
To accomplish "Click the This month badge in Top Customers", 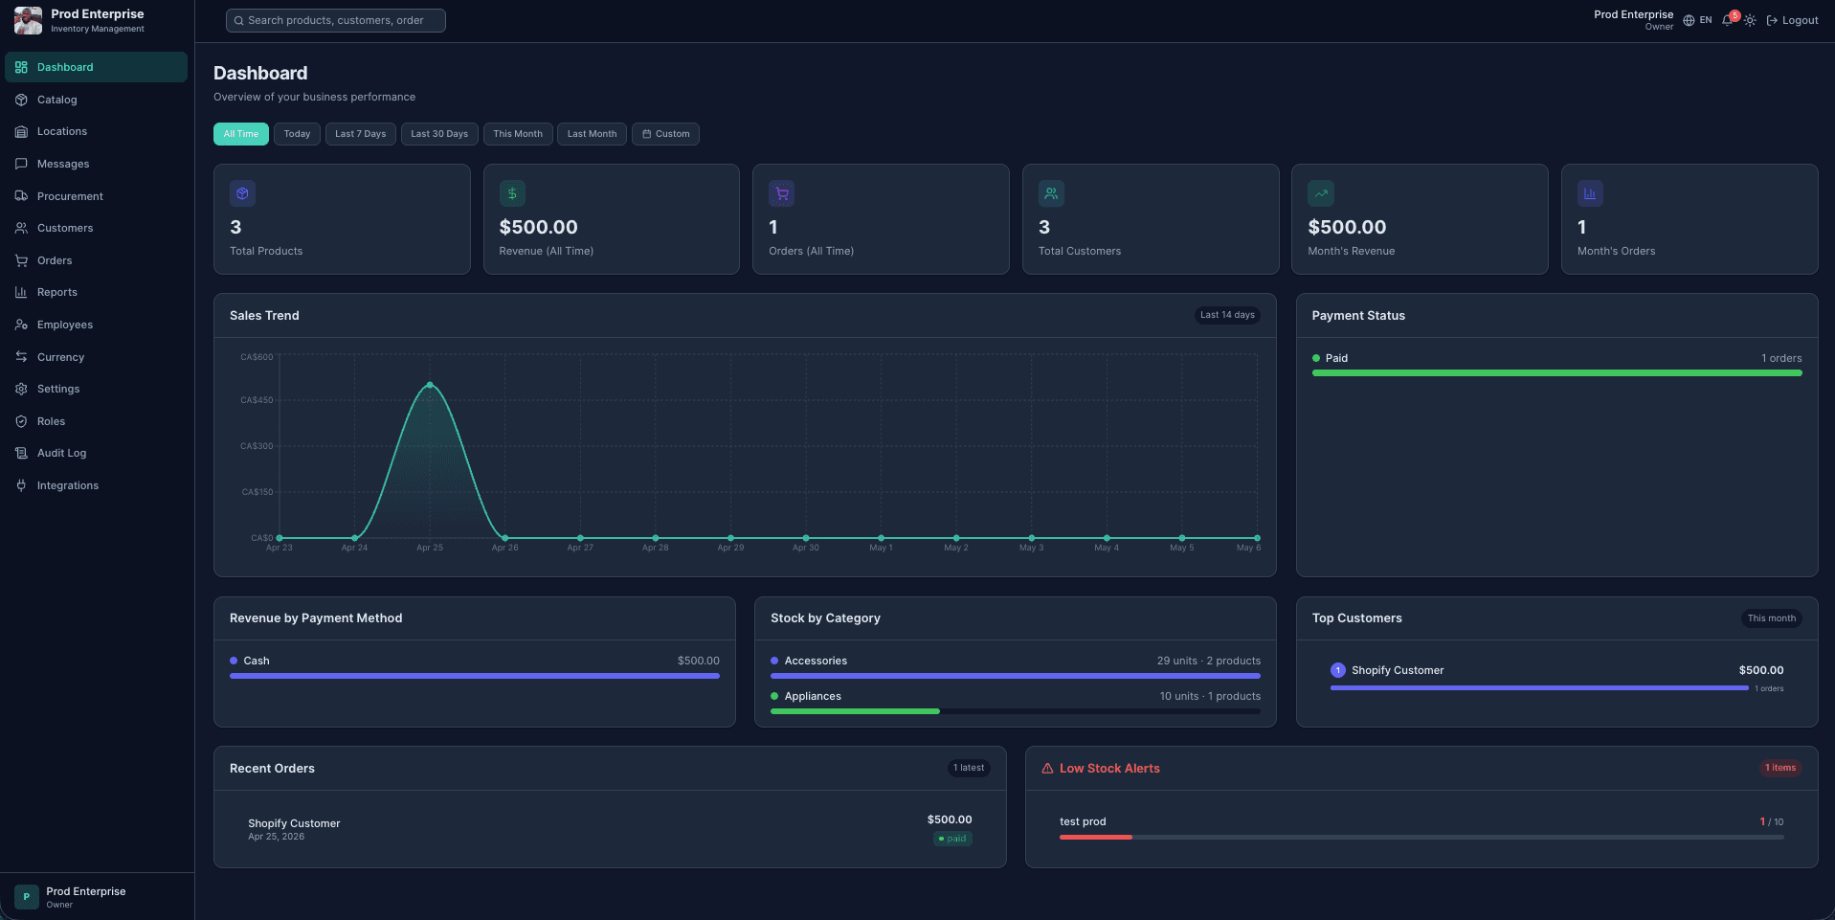I will click(x=1771, y=618).
